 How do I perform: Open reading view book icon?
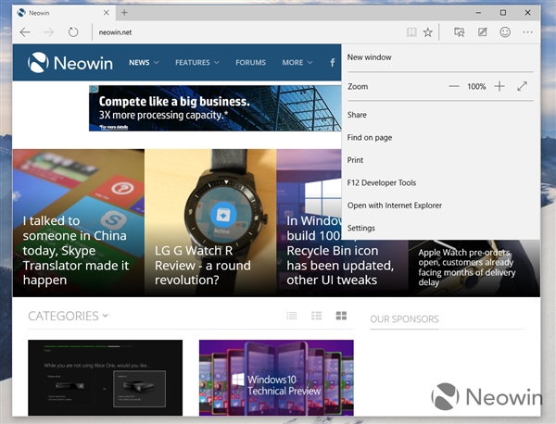(x=411, y=32)
